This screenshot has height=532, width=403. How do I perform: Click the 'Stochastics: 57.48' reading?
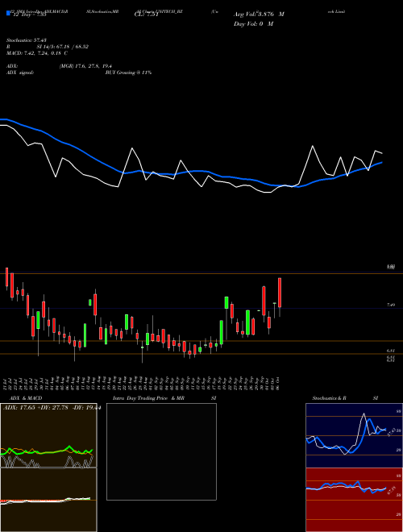(x=26, y=40)
